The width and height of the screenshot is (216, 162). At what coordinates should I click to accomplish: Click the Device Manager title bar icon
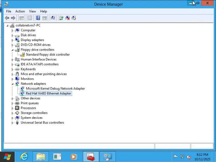coord(6,4)
